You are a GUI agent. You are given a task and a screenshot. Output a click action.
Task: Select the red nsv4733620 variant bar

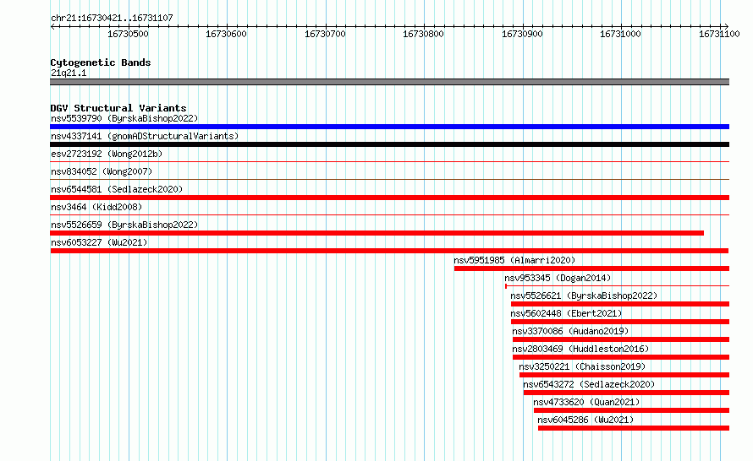631,410
